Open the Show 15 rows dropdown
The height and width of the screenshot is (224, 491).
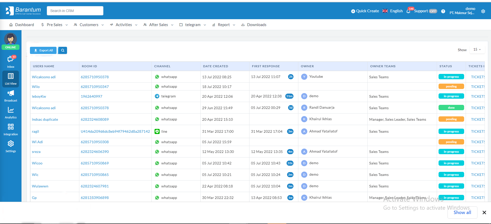click(477, 50)
